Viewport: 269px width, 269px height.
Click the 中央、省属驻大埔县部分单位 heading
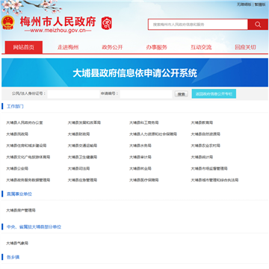pyautogui.click(x=34, y=227)
